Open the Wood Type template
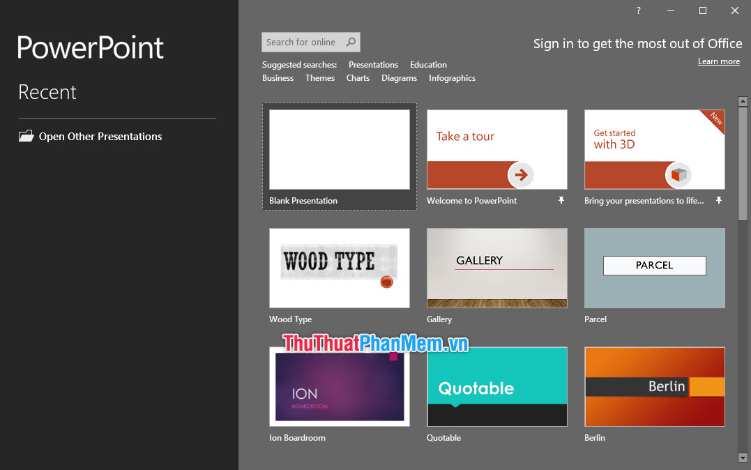Viewport: 751px width, 470px height. click(339, 268)
